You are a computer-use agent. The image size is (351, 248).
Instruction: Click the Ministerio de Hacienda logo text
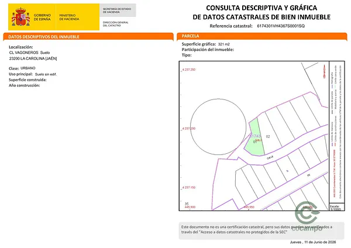point(69,17)
